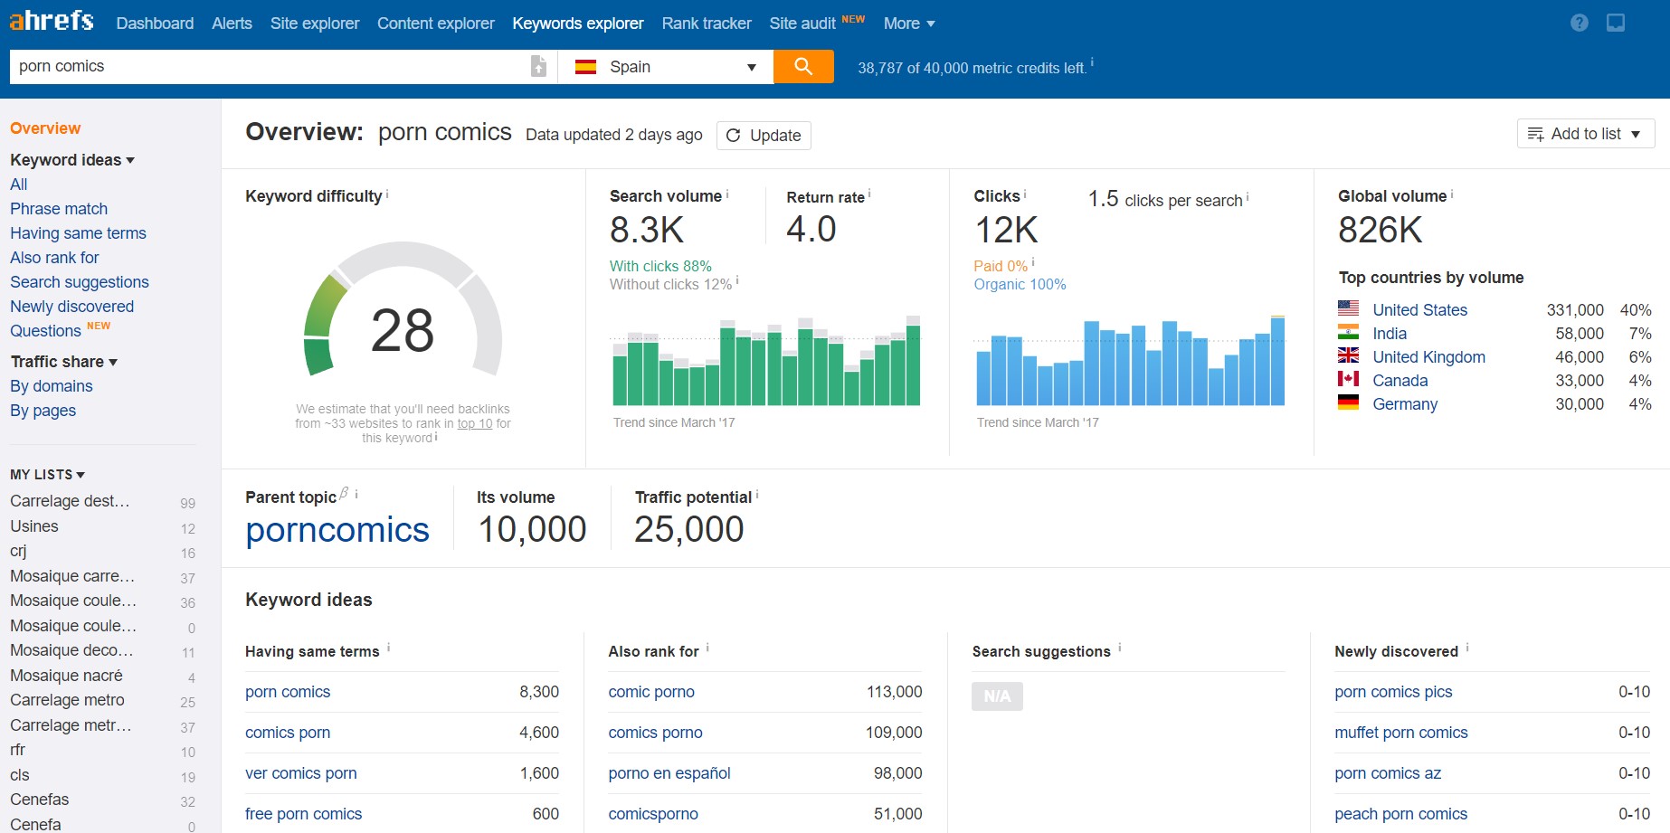
Task: Click info icon beside Also rank for heading
Action: (x=707, y=648)
